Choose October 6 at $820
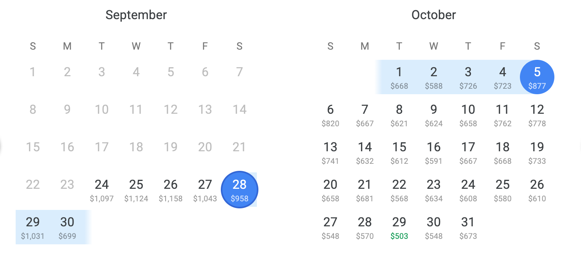The image size is (581, 258). coord(330,115)
